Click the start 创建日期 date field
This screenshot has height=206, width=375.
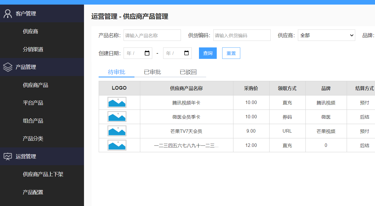click(x=138, y=53)
